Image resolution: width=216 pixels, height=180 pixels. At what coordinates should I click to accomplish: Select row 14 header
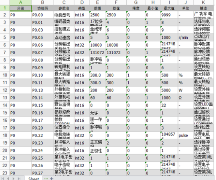click(5, 105)
